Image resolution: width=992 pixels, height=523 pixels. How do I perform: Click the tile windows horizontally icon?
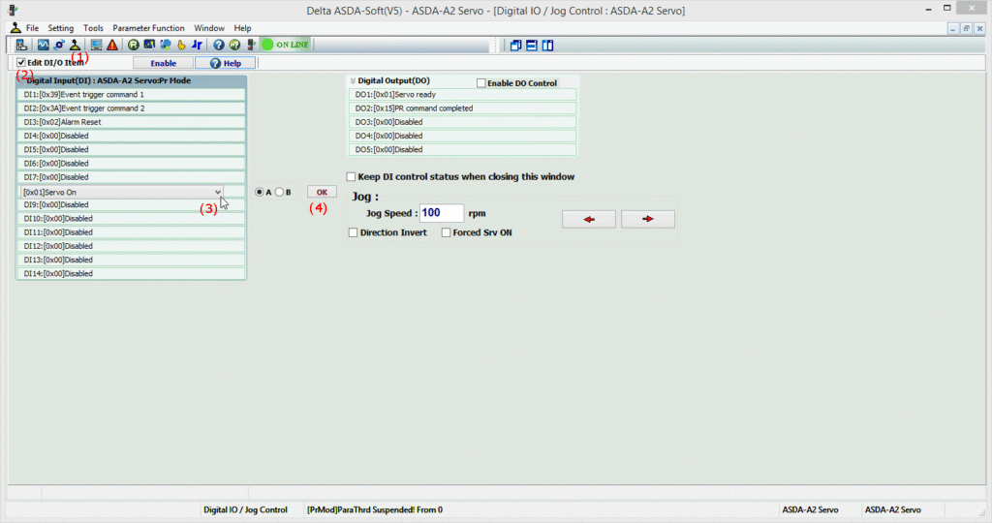tap(532, 45)
